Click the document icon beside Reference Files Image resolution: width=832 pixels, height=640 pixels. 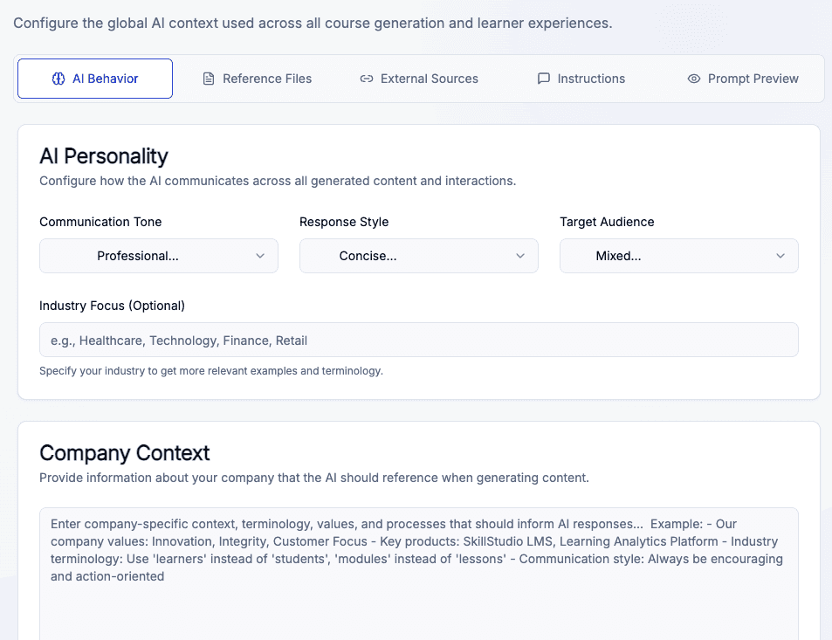pos(209,79)
